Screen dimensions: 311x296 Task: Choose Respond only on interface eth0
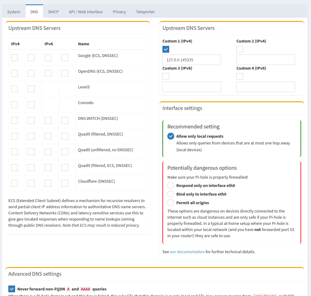point(171,185)
